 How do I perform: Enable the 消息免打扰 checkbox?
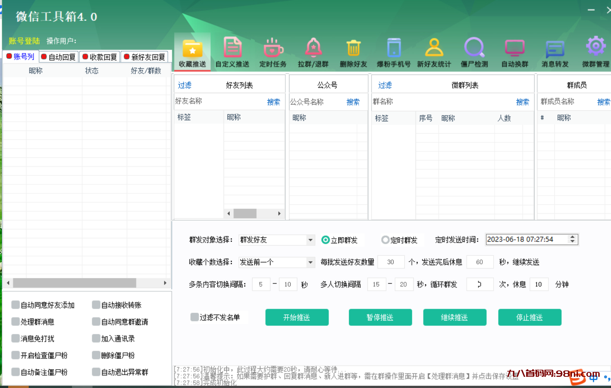15,338
